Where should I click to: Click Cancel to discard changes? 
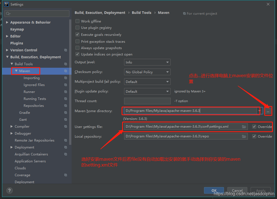pos(237,190)
